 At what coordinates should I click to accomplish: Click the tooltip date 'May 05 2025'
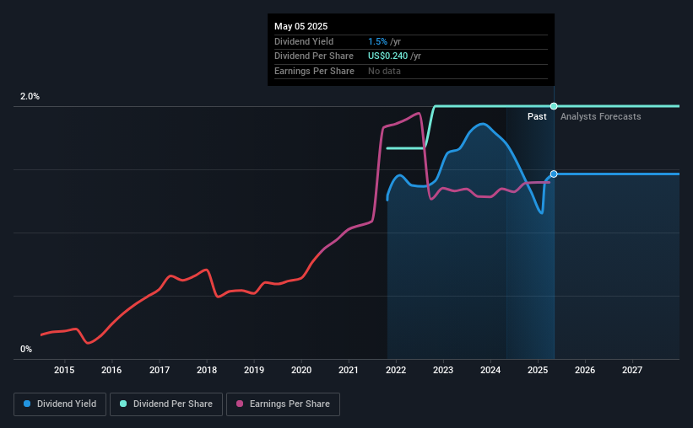301,26
